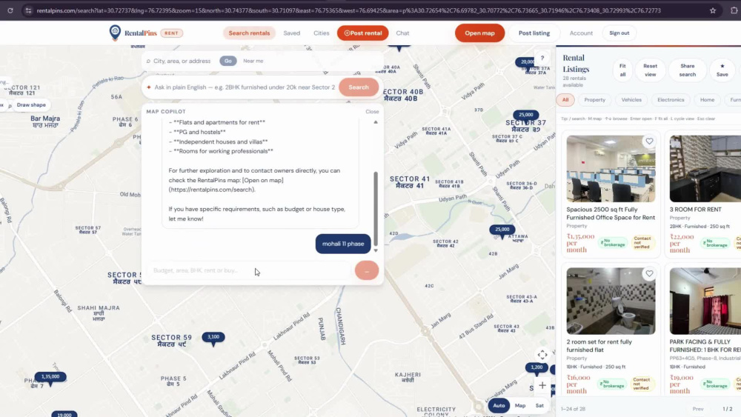Screen dimensions: 741x417
Task: Click the 20,000 price pin near Sector 37A
Action: tap(525, 62)
